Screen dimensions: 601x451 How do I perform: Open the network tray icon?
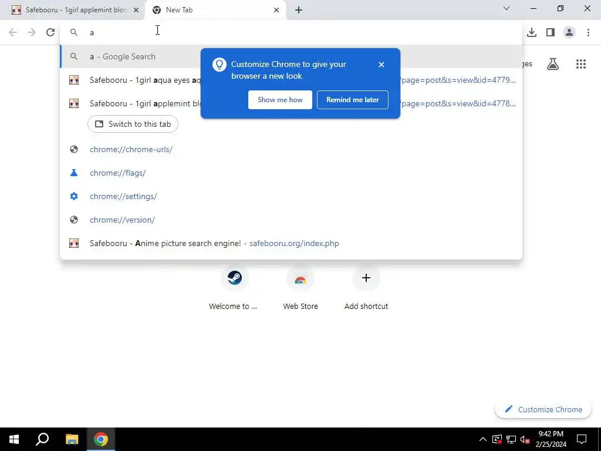[x=511, y=439]
